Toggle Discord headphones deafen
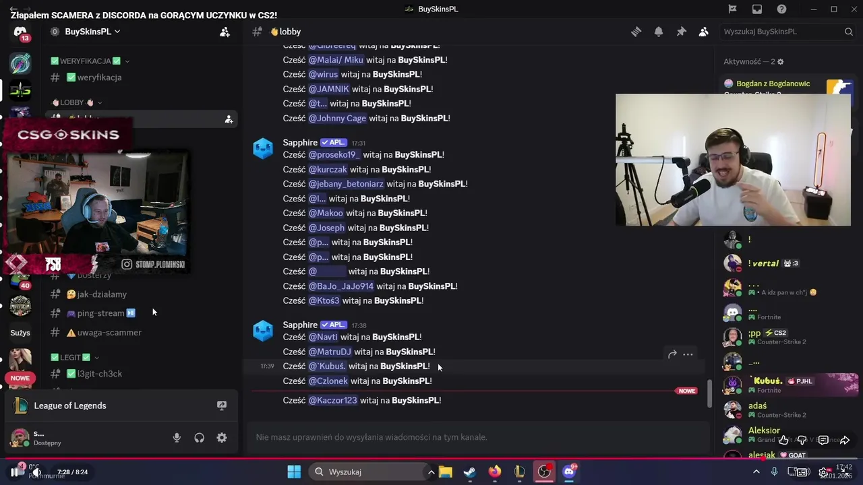Viewport: 863px width, 485px height. tap(199, 438)
